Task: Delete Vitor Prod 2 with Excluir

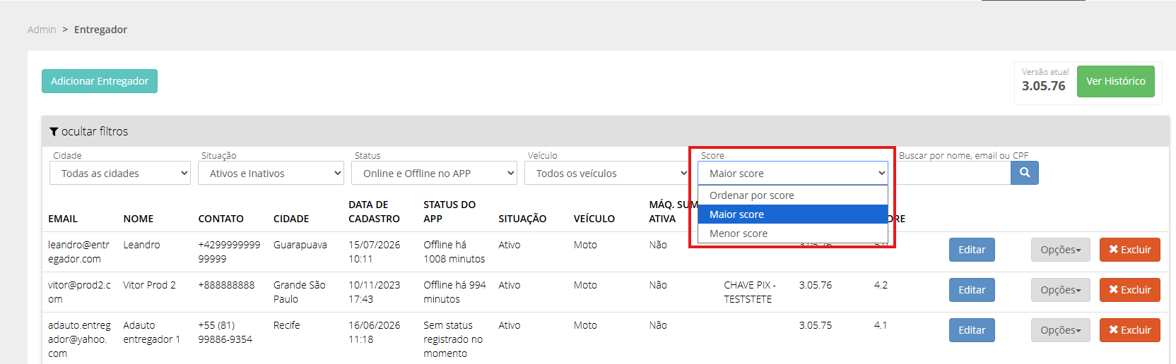Action: click(1130, 290)
